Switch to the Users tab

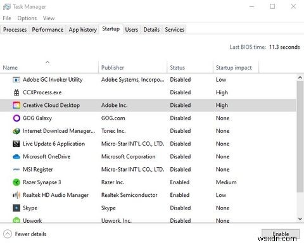click(132, 30)
